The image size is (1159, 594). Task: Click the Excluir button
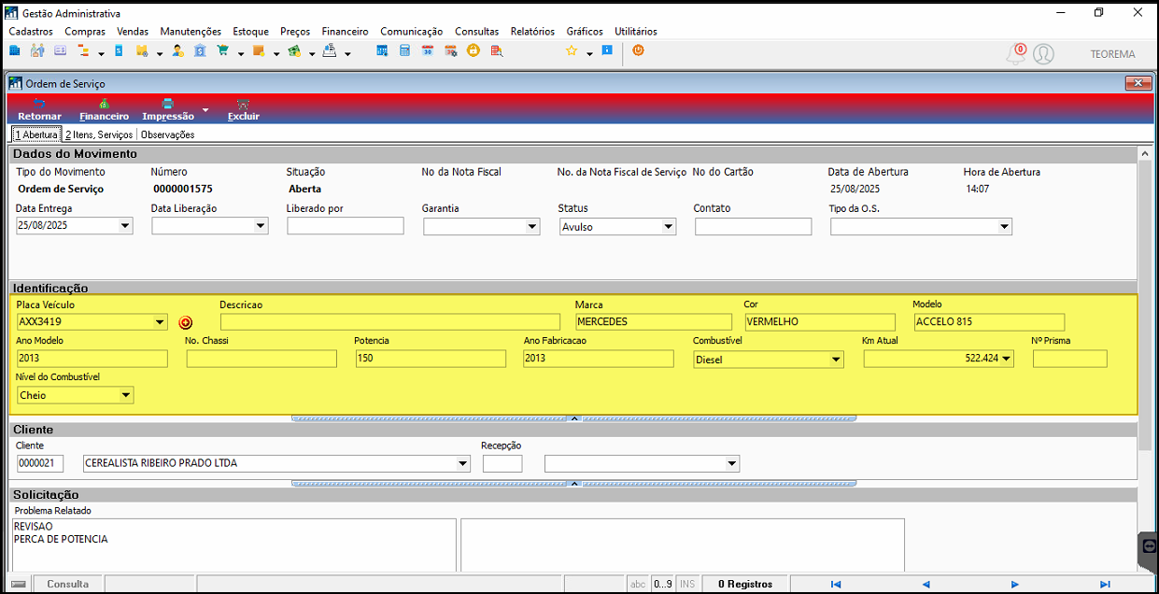244,109
